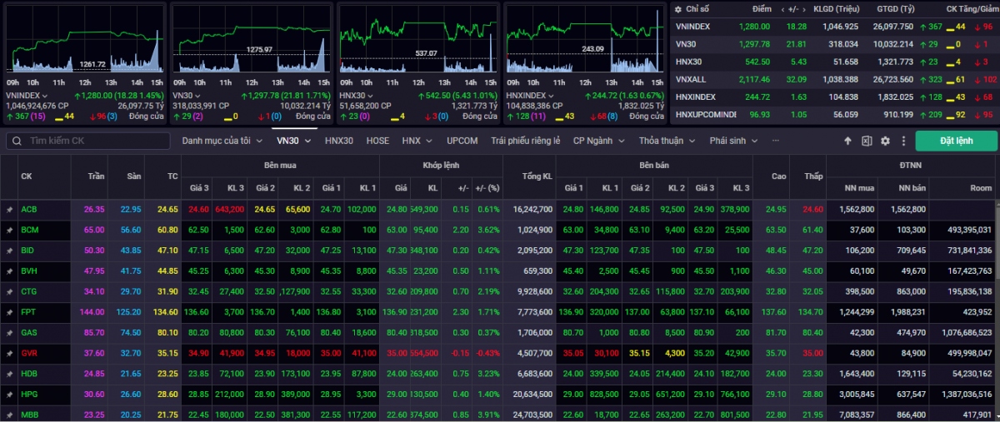Pin the HPG stock row
Screen dimensions: 1000x422
[x=10, y=393]
